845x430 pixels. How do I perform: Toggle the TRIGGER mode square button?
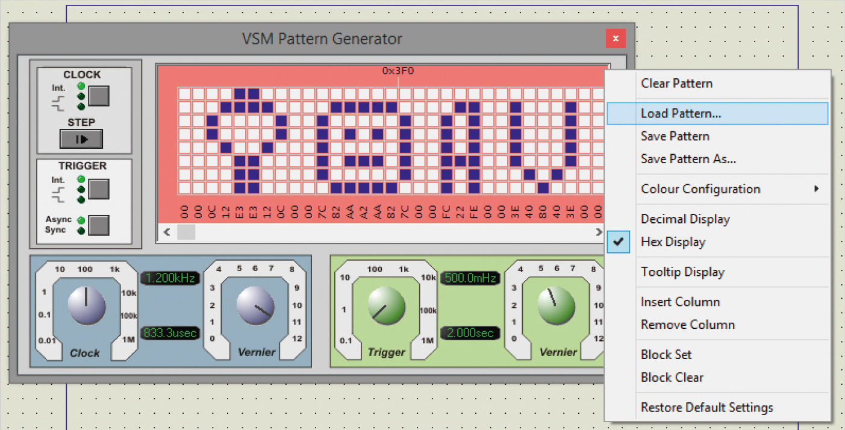pyautogui.click(x=99, y=189)
